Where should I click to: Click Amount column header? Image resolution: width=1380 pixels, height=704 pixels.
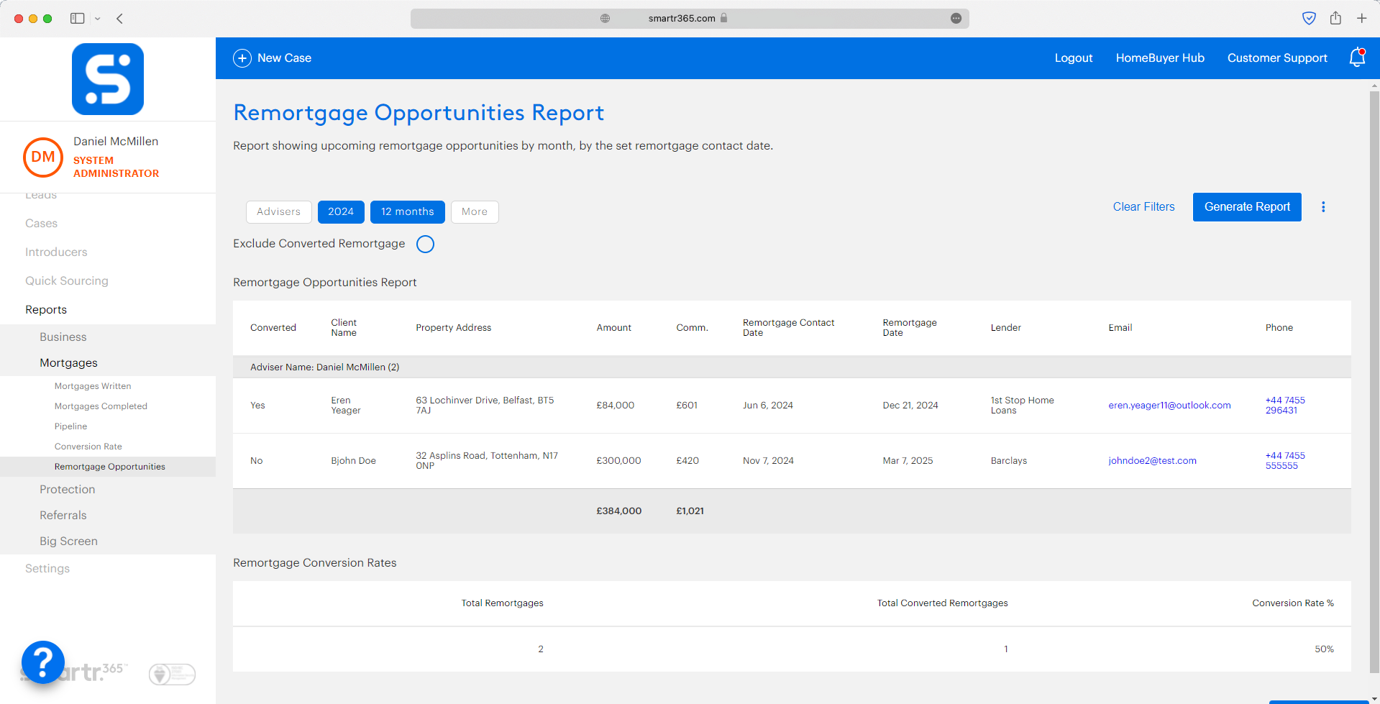[x=613, y=328]
